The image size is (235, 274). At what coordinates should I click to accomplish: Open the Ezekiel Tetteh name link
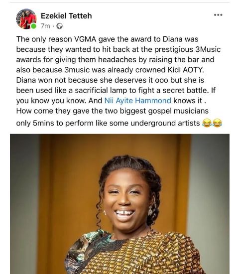pos(66,16)
